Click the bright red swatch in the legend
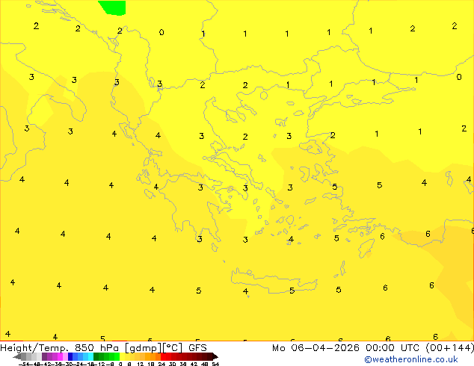 [x=164, y=357]
